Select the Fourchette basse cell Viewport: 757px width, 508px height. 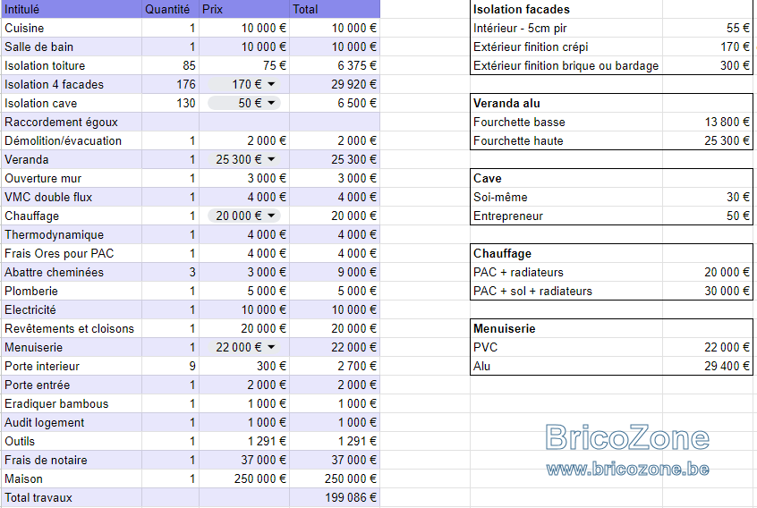pos(566,122)
